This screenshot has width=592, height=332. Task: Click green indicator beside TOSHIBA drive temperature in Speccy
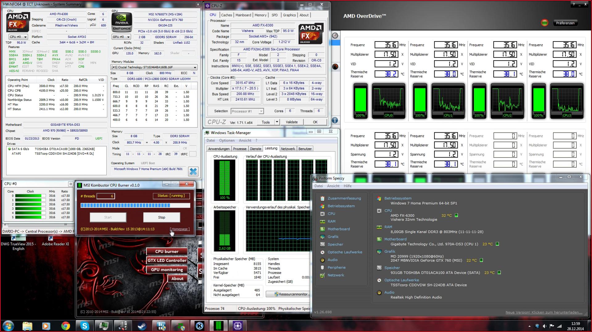coord(499,273)
